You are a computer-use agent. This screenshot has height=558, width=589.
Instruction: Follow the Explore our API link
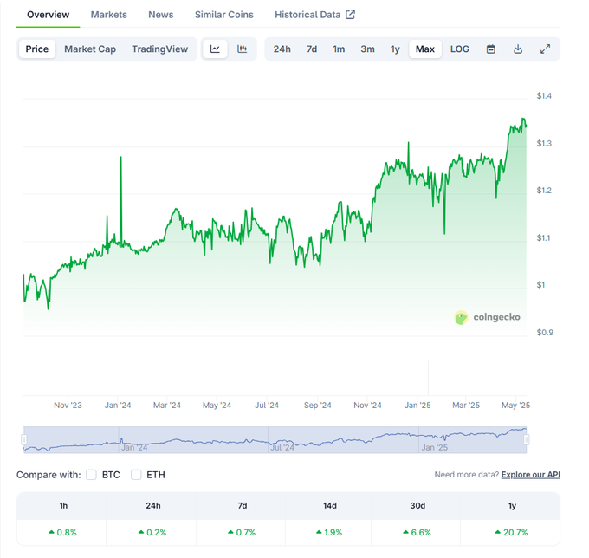click(x=530, y=475)
